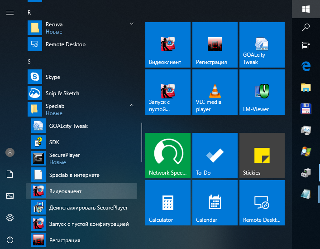This screenshot has height=249, width=320.
Task: Open taskbar Search magnifier
Action: click(x=306, y=27)
